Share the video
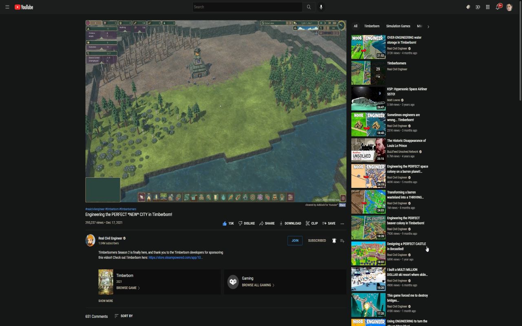This screenshot has height=326, width=522. [x=267, y=223]
